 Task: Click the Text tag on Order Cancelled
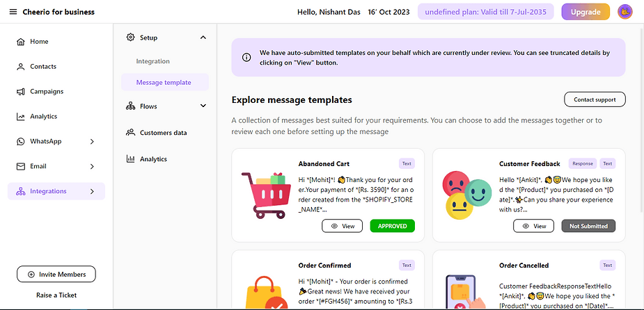(607, 266)
